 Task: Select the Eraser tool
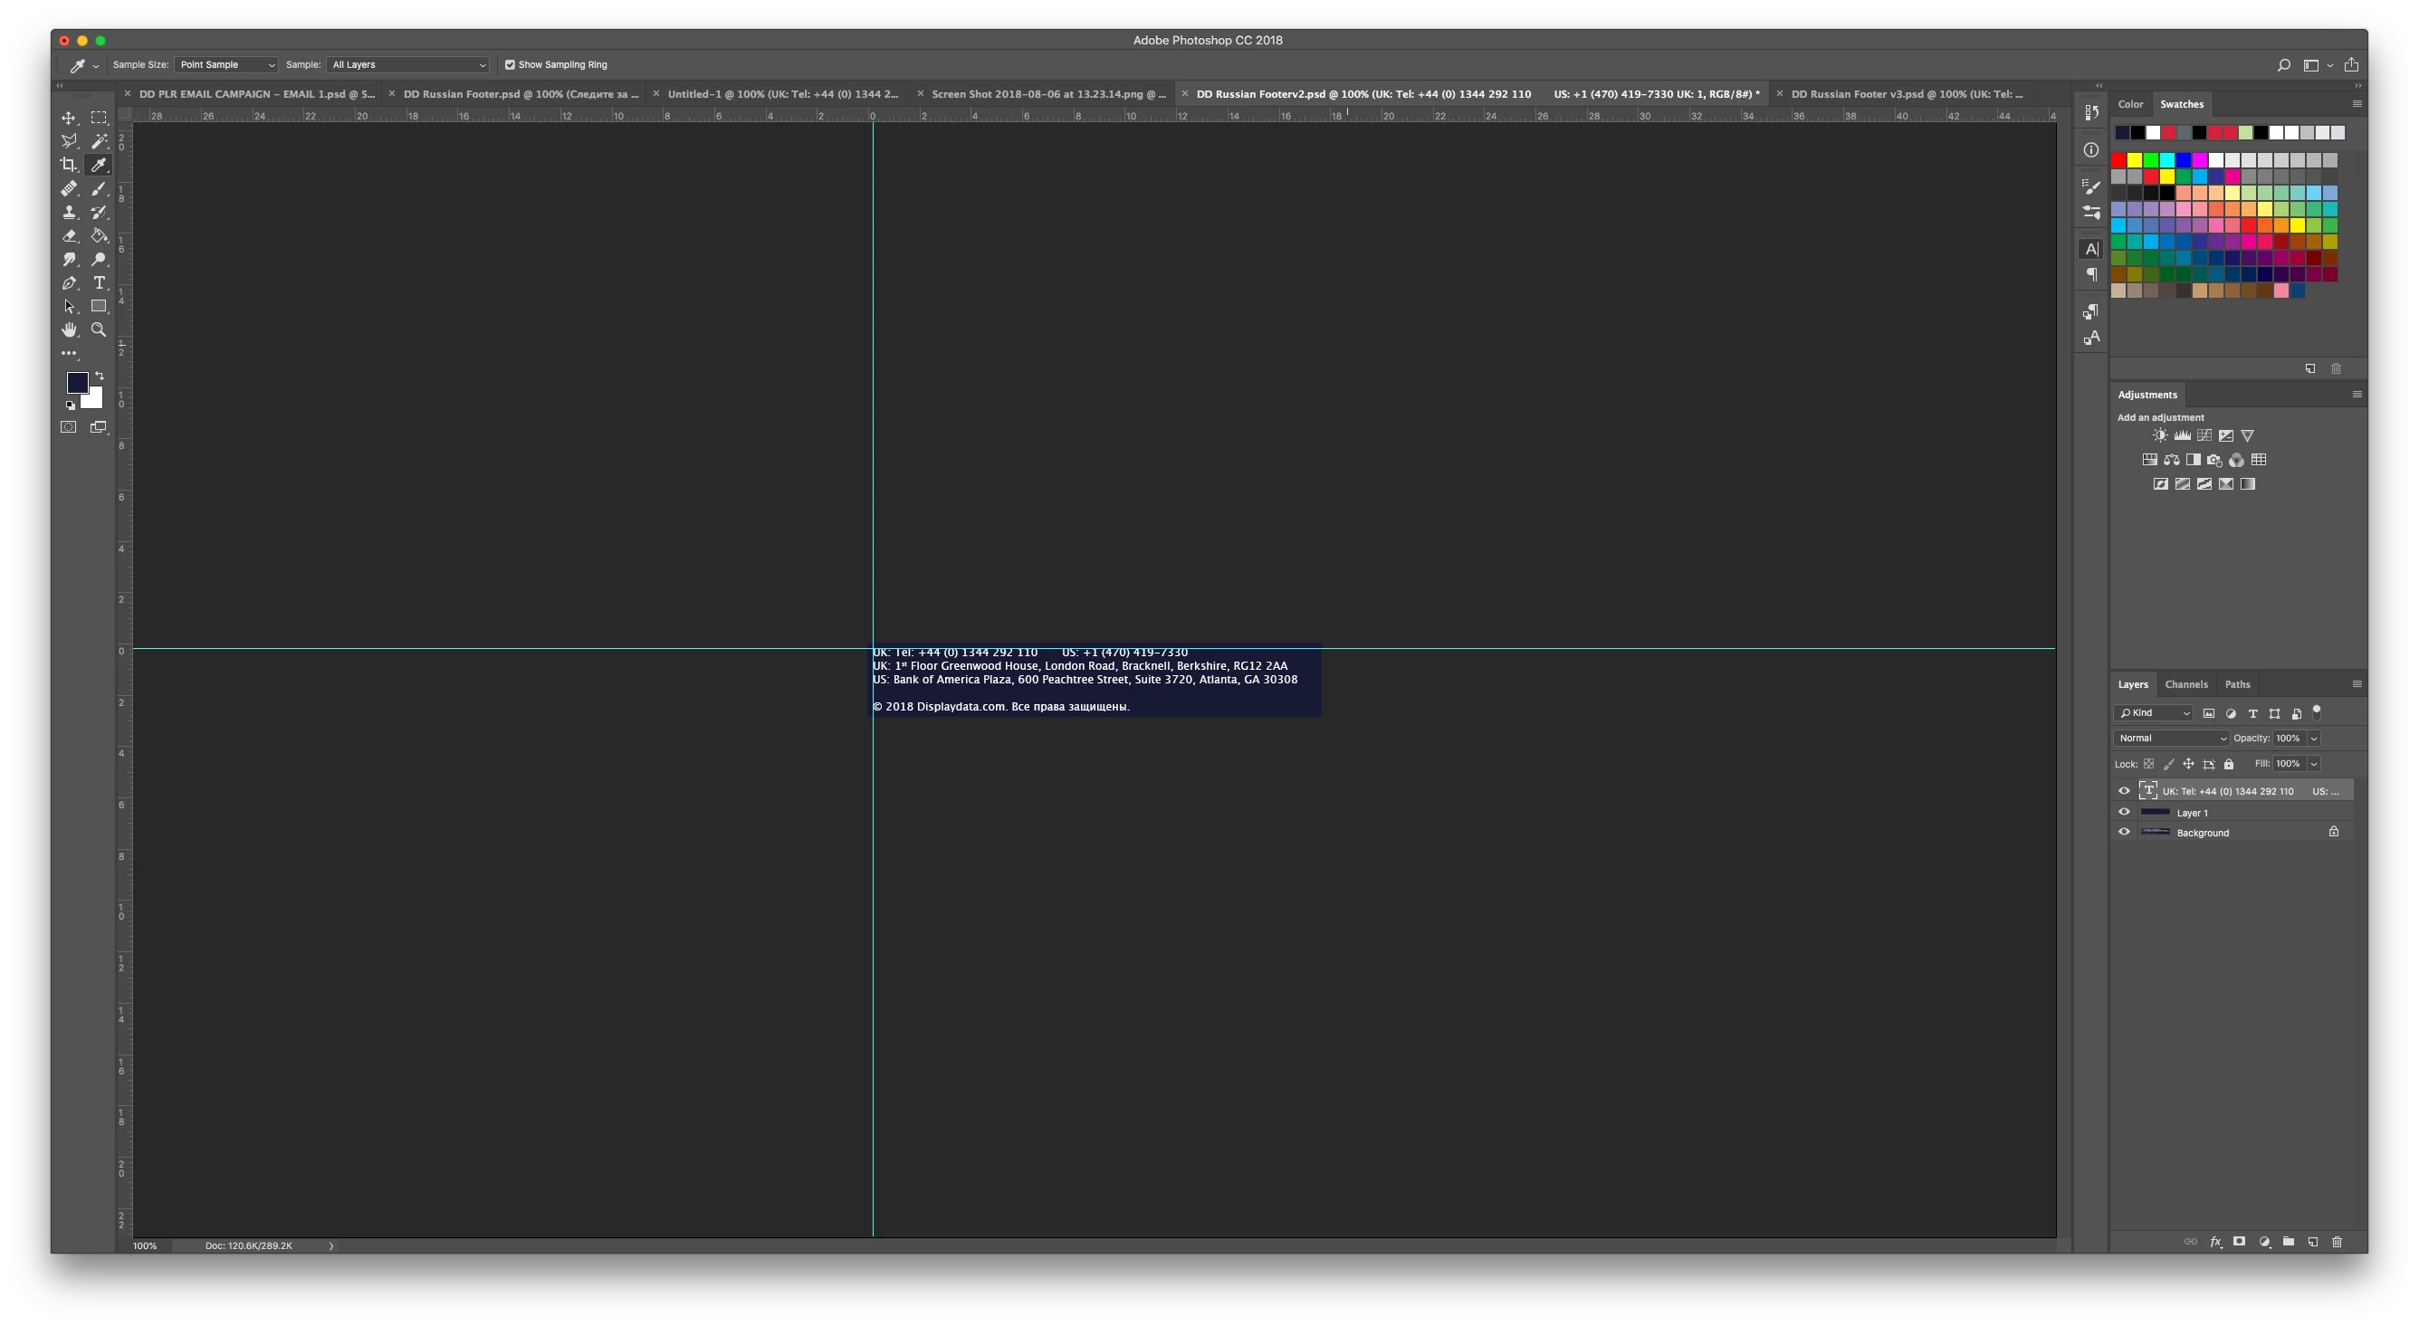click(69, 235)
